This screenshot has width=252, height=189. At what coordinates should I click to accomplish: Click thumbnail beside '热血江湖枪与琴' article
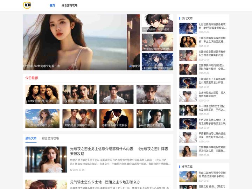[x=188, y=177]
